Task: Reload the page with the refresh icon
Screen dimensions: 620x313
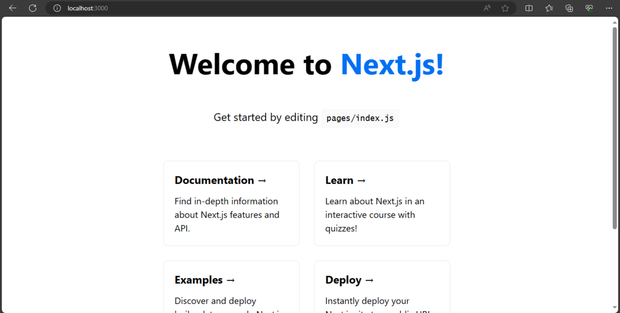Action: click(33, 8)
